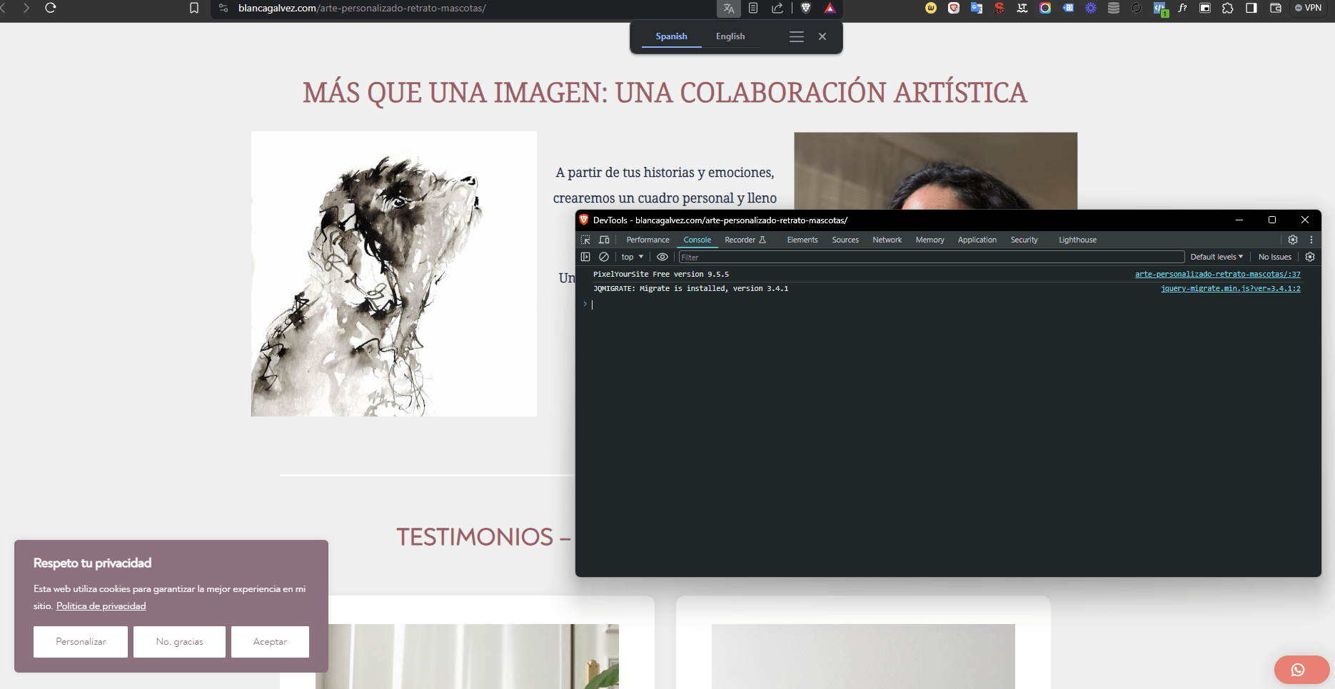Open the 'f?' font identifier extension icon
Viewport: 1335px width, 689px height.
(x=1182, y=8)
